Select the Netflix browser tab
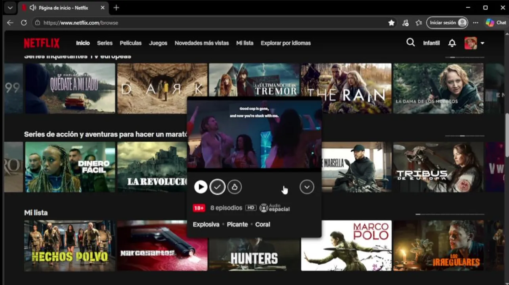This screenshot has height=285, width=509. click(63, 8)
